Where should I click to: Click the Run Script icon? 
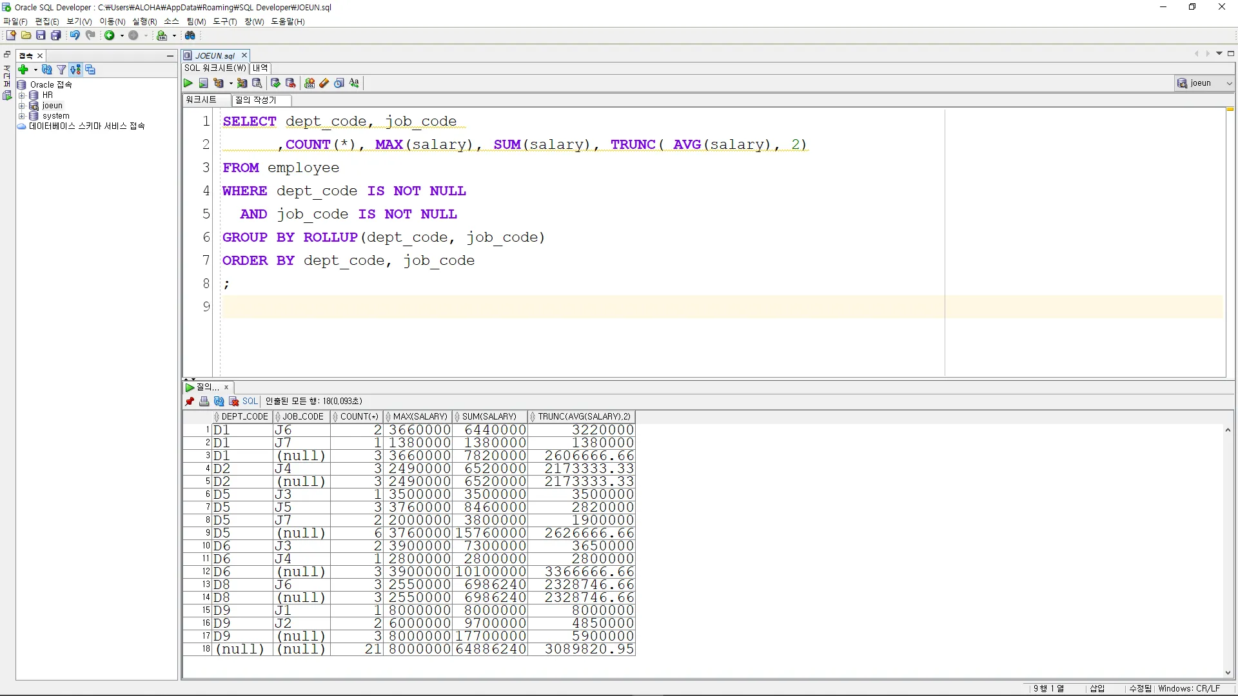tap(203, 83)
